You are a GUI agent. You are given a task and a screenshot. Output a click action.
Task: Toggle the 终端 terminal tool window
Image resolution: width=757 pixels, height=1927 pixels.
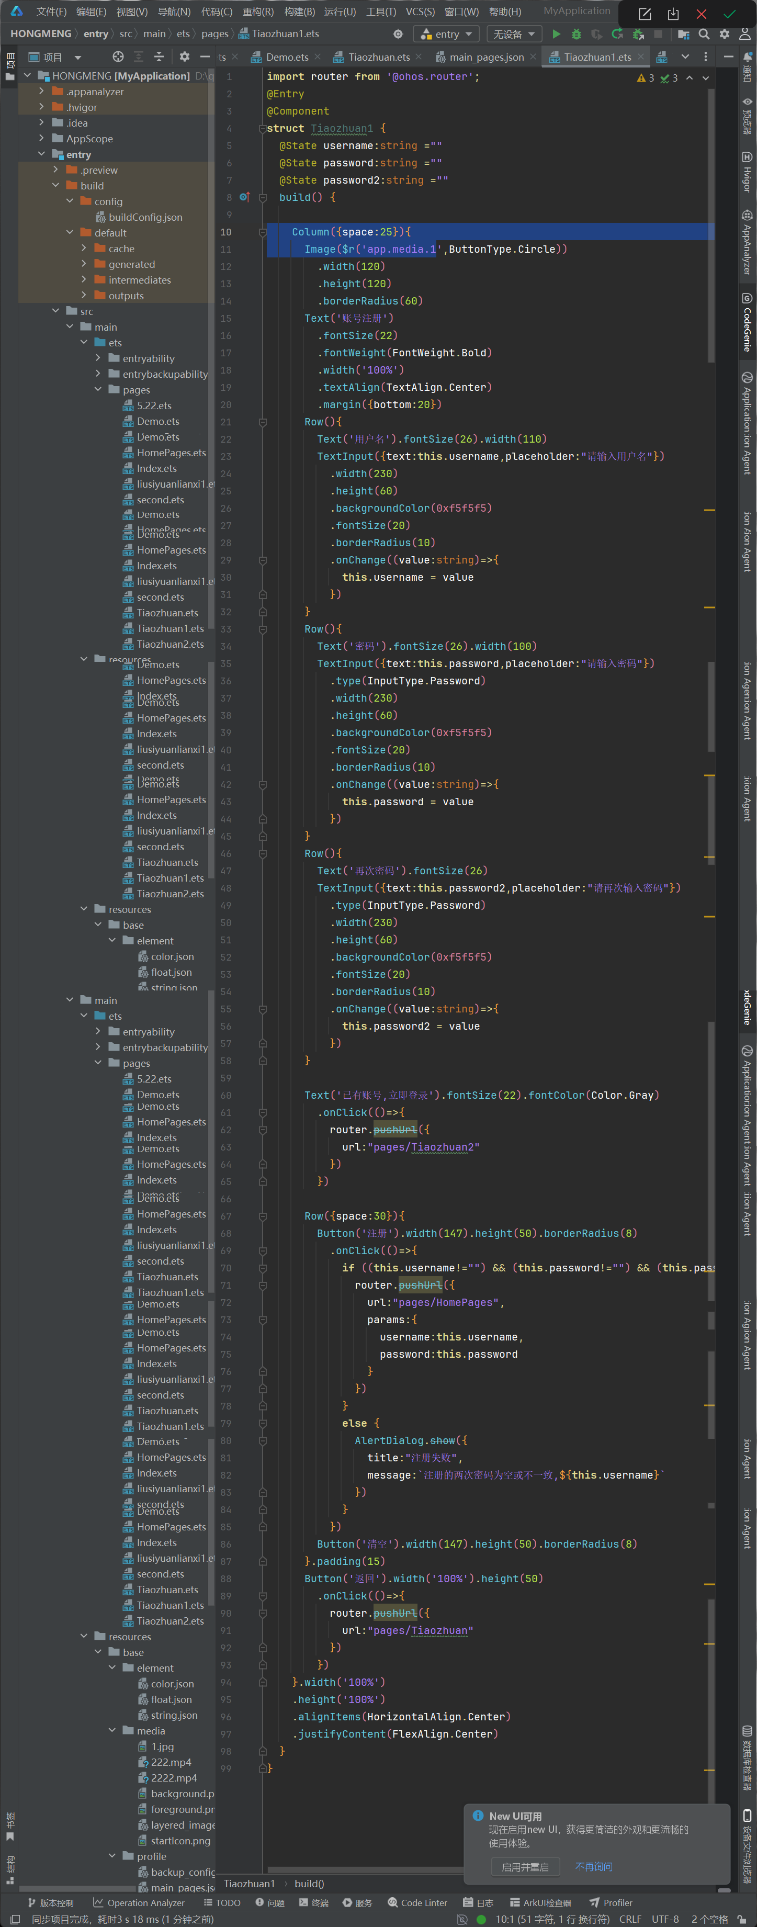[x=314, y=1902]
